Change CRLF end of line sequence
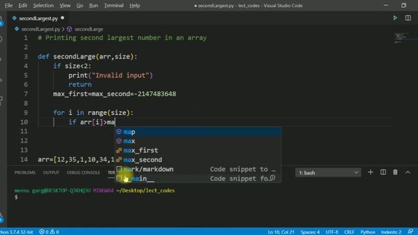 349,232
